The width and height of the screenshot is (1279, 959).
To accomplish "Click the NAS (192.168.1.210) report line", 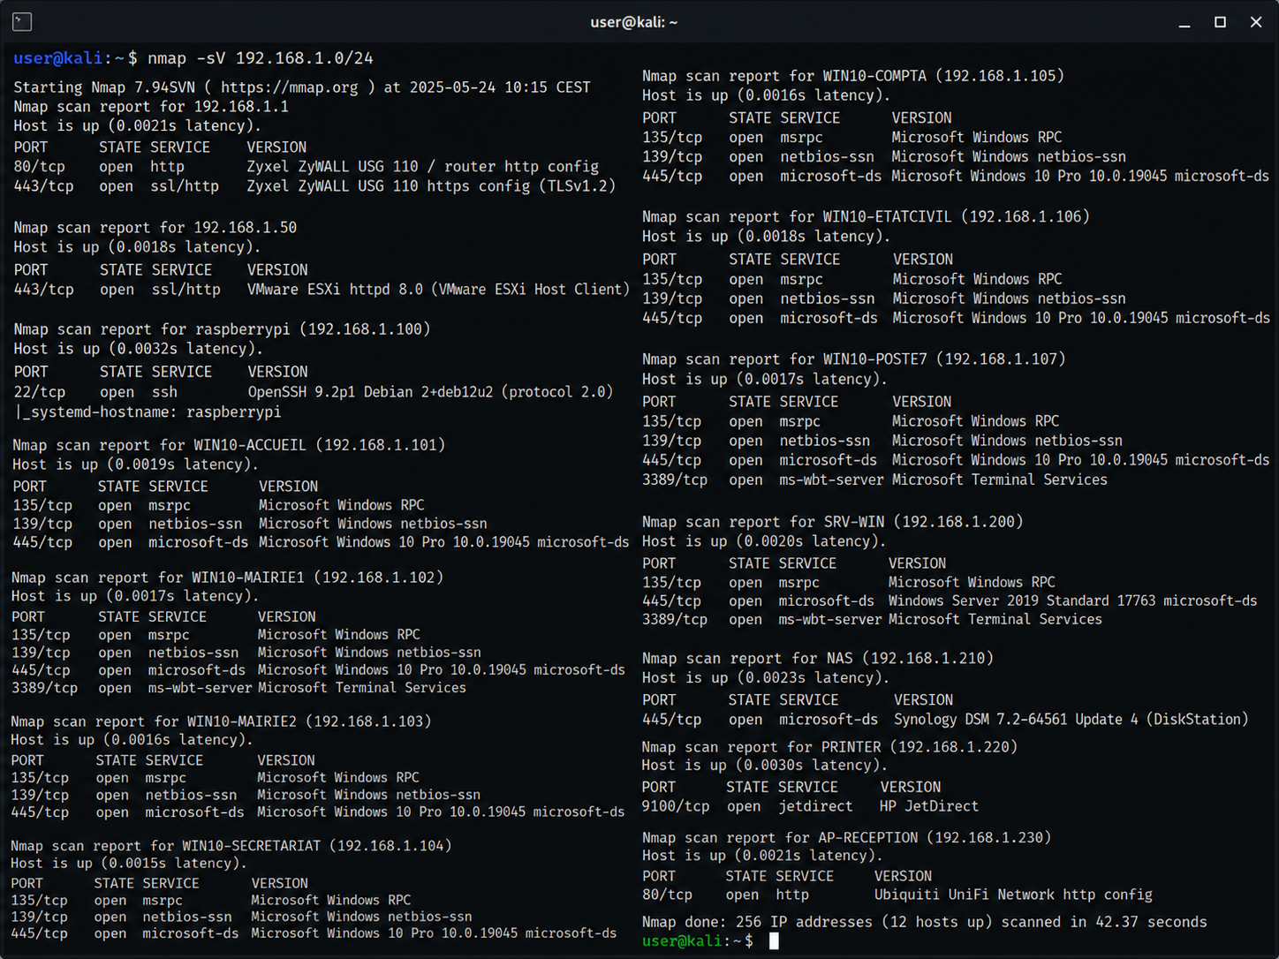I will coord(818,659).
